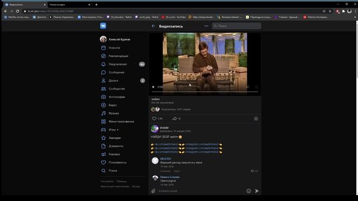Image resolution: width=358 pixels, height=201 pixels.
Task: Click the Музыка note icon
Action: [x=103, y=113]
